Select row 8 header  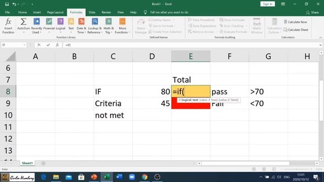(x=8, y=92)
